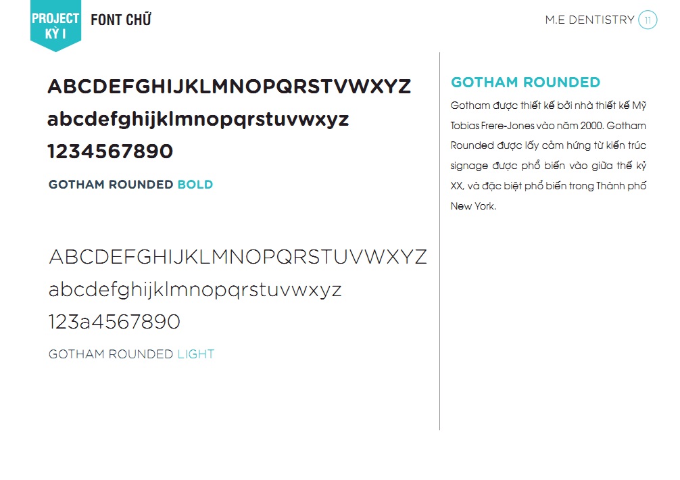The image size is (680, 480).
Task: Select the FONT CHỮ page title
Action: 121,20
